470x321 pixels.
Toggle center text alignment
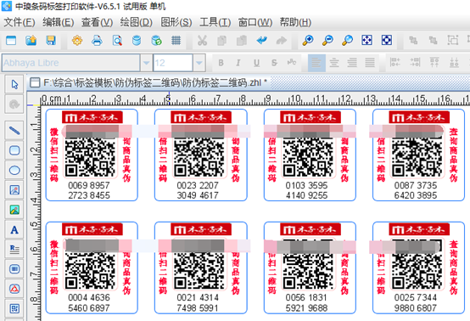(x=334, y=63)
